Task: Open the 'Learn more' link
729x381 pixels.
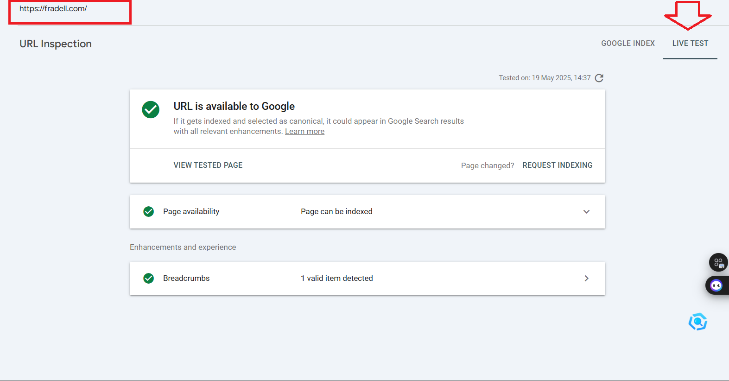Action: [x=304, y=132]
